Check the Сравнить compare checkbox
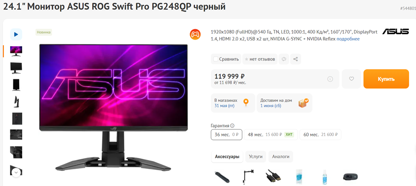416x186 pixels. (216, 59)
